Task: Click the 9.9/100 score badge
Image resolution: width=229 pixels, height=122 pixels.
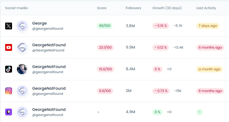Action: point(105,91)
